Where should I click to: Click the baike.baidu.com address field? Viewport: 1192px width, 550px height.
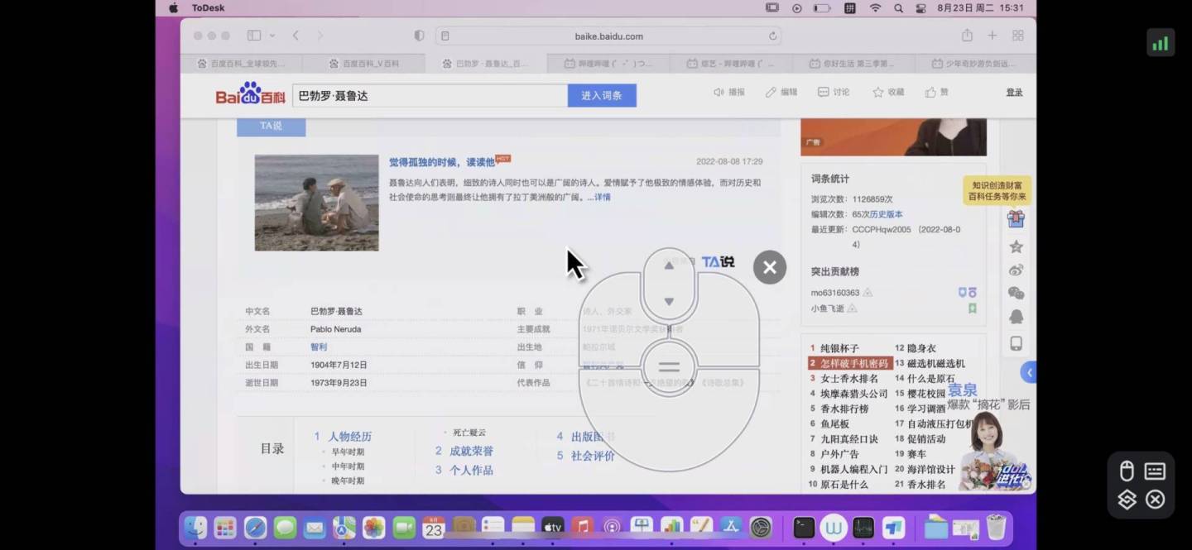click(x=608, y=36)
